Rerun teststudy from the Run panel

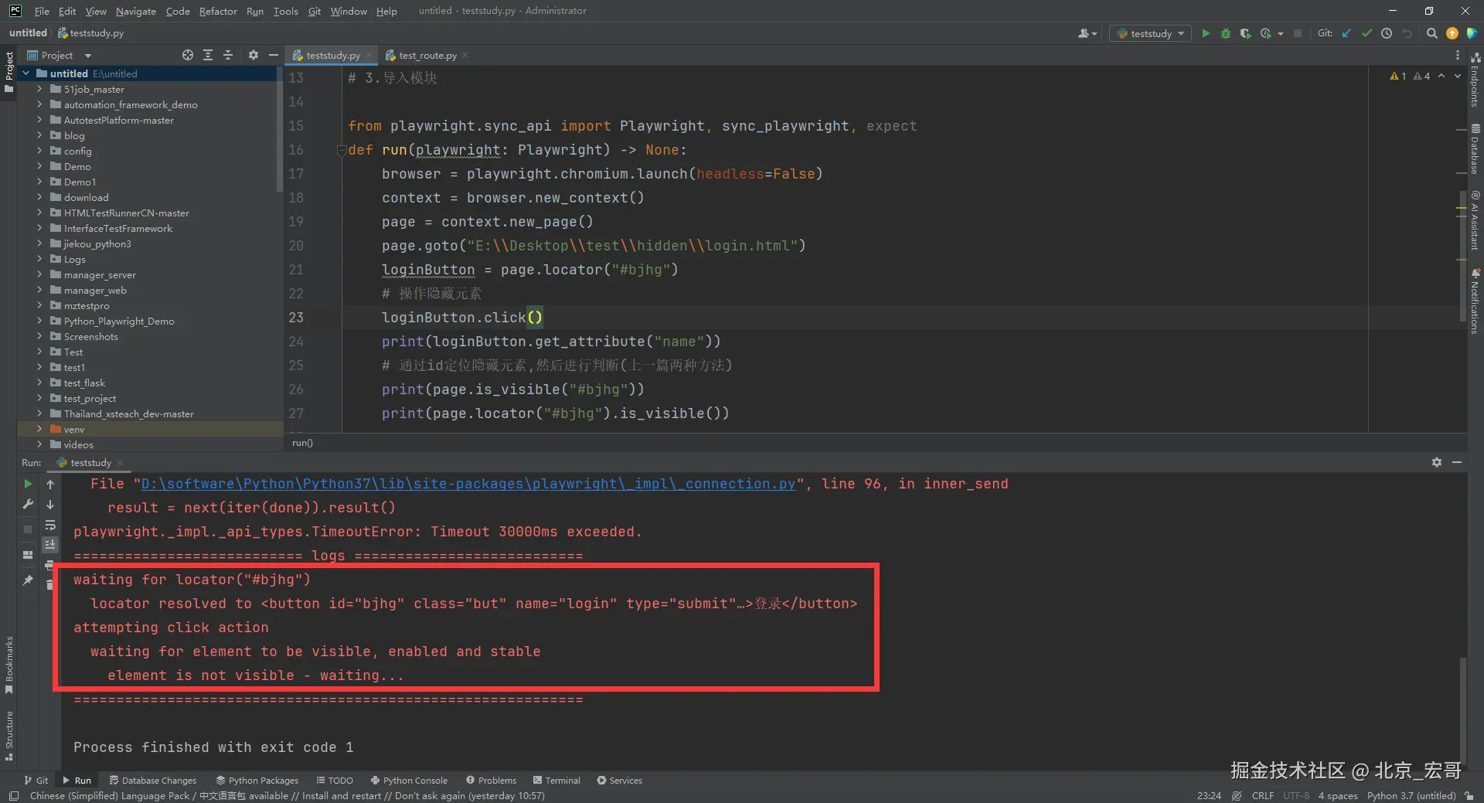[28, 484]
